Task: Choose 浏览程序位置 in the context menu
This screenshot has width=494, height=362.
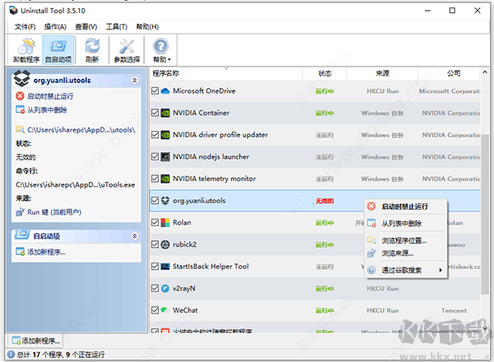Action: click(406, 241)
